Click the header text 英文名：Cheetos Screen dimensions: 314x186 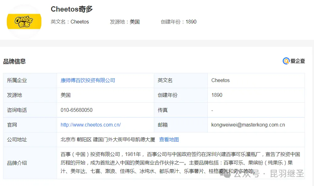tap(70, 22)
